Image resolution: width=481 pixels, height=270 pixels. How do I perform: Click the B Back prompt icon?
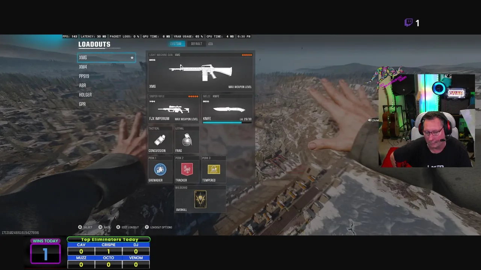click(x=100, y=227)
